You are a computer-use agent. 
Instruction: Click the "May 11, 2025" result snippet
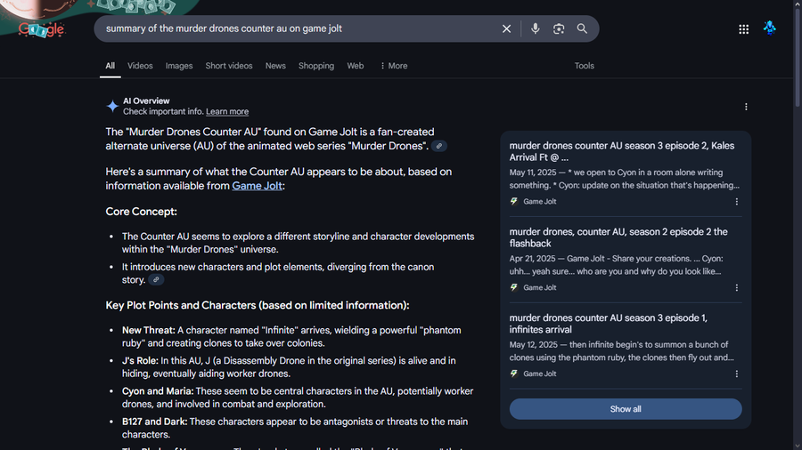pyautogui.click(x=624, y=179)
